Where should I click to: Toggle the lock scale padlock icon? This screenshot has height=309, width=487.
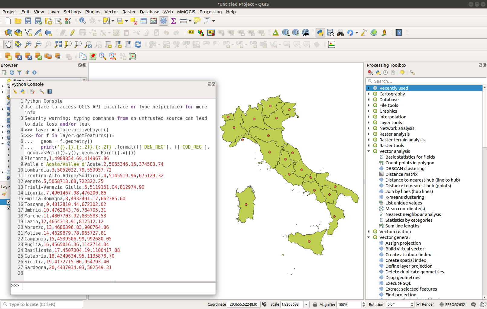click(x=315, y=304)
